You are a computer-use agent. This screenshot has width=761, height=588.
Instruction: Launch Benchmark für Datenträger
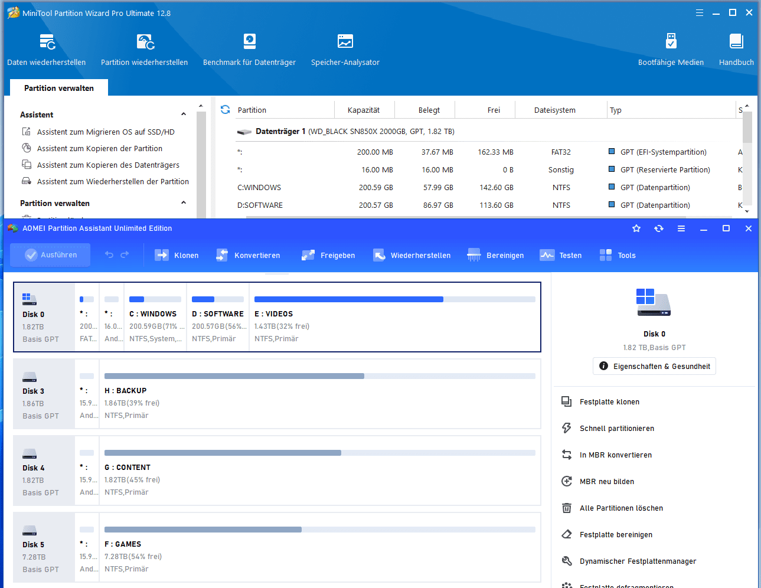click(249, 50)
